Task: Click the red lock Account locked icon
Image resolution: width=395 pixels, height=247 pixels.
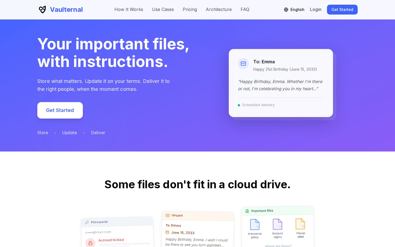Action: [90, 243]
